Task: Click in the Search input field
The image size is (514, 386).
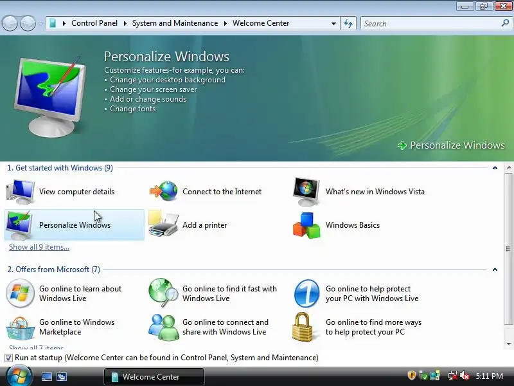Action: tap(431, 24)
